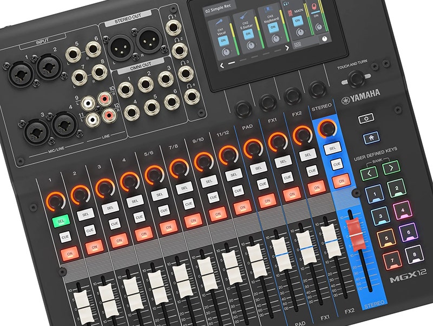Viewport: 433px width, 326px height.
Task: Select the CUE button on FX2 strip
Action: click(x=312, y=171)
